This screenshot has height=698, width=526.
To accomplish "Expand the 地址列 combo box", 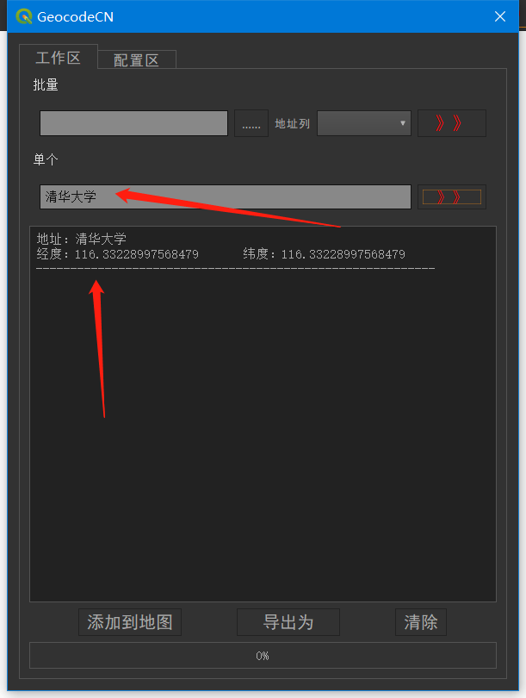I will [363, 123].
